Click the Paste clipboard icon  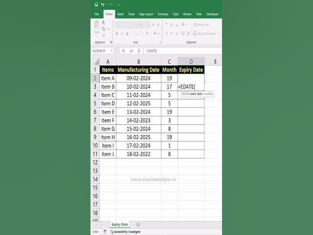coord(97,25)
